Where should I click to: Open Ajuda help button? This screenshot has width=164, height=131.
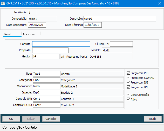[153, 119]
